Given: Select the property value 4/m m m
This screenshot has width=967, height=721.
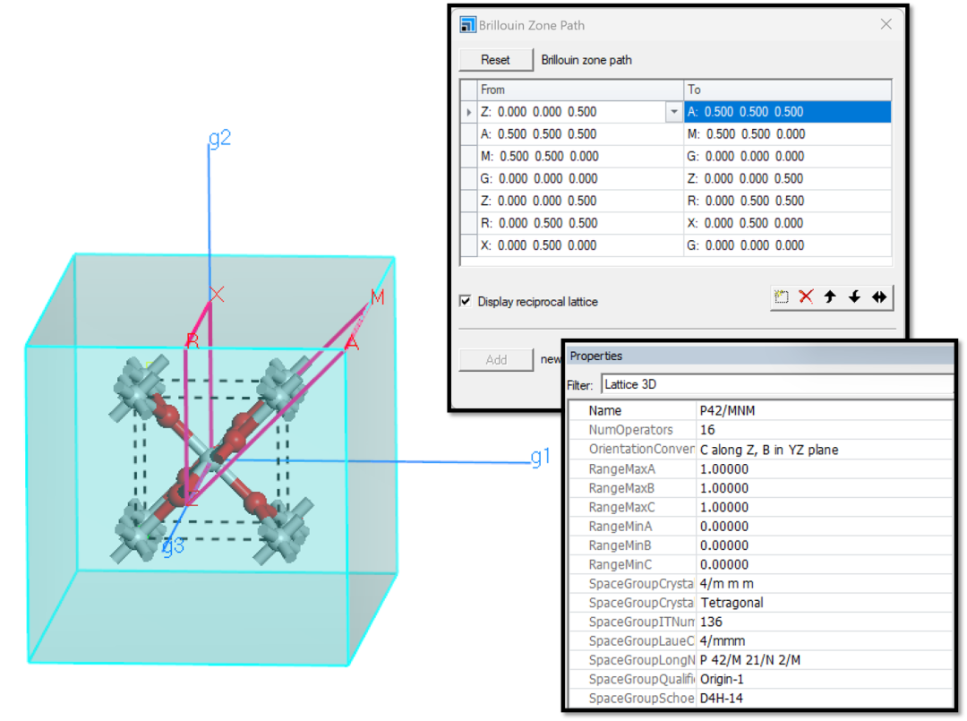Looking at the screenshot, I should tap(825, 583).
